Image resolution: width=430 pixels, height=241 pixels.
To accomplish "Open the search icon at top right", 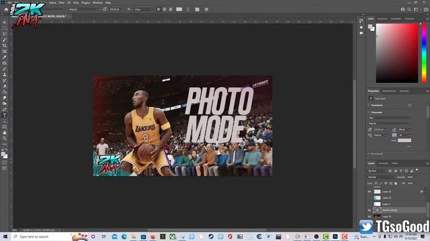I will [409, 9].
